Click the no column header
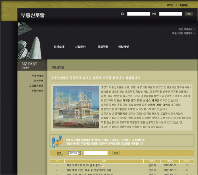The height and width of the screenshot is (175, 198). click(x=57, y=161)
